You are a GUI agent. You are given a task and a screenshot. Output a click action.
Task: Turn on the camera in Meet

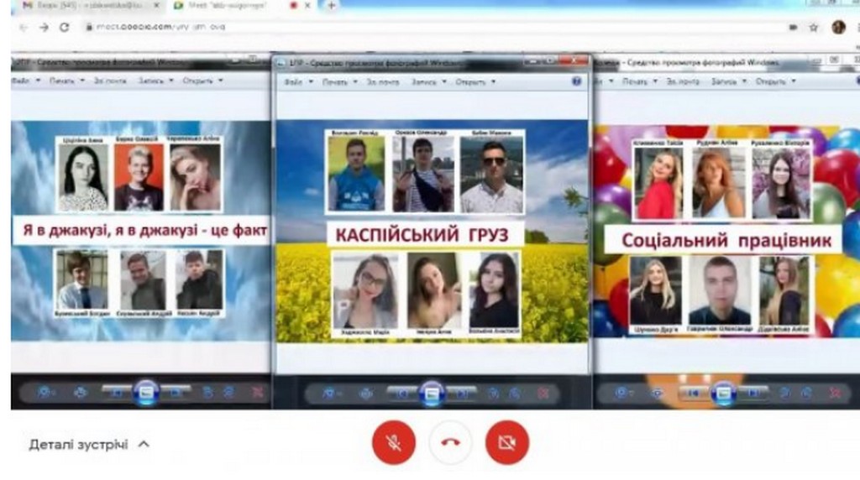(x=507, y=442)
